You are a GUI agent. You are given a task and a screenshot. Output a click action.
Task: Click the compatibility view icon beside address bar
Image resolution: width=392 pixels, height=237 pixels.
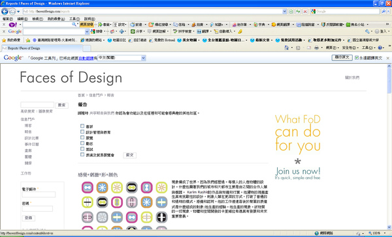coord(291,12)
